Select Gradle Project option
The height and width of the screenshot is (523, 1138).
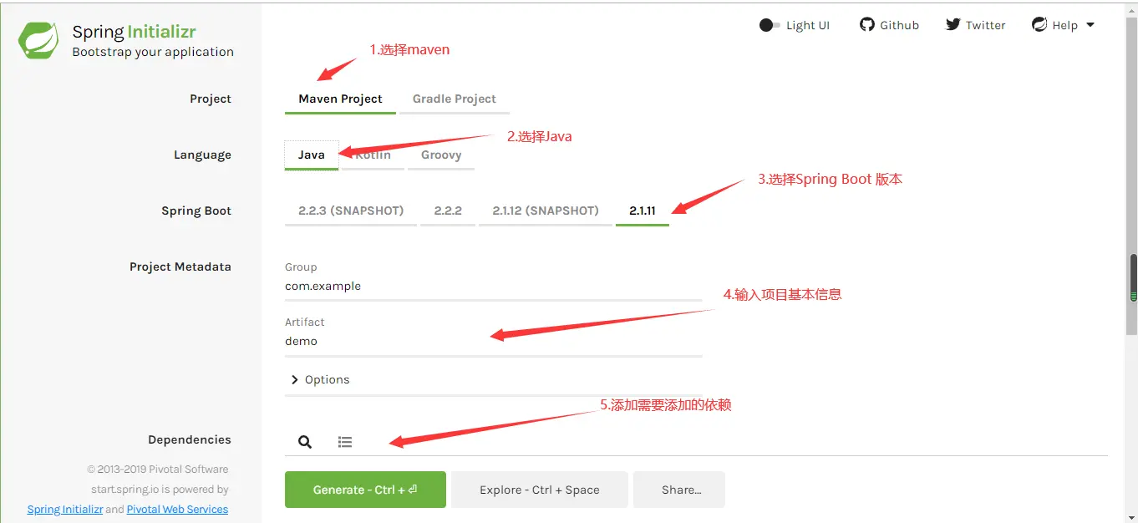coord(454,99)
